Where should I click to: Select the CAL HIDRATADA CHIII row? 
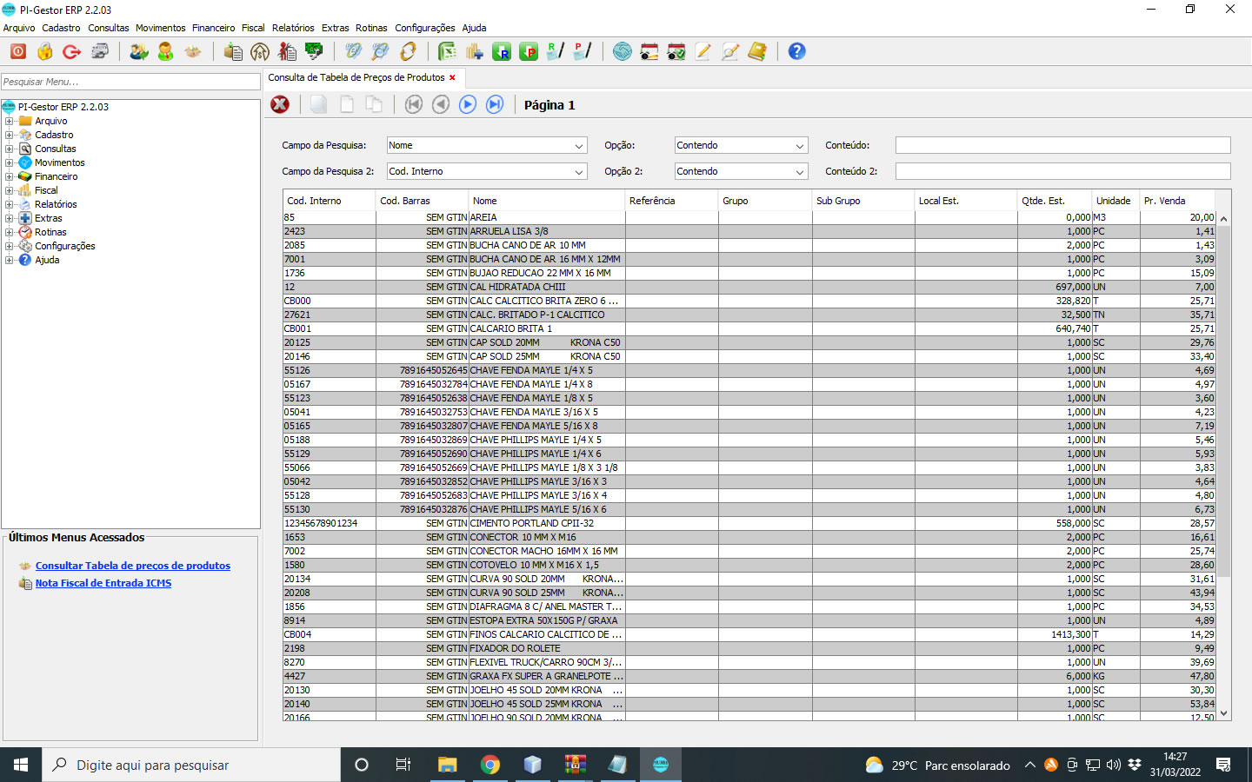click(x=749, y=287)
